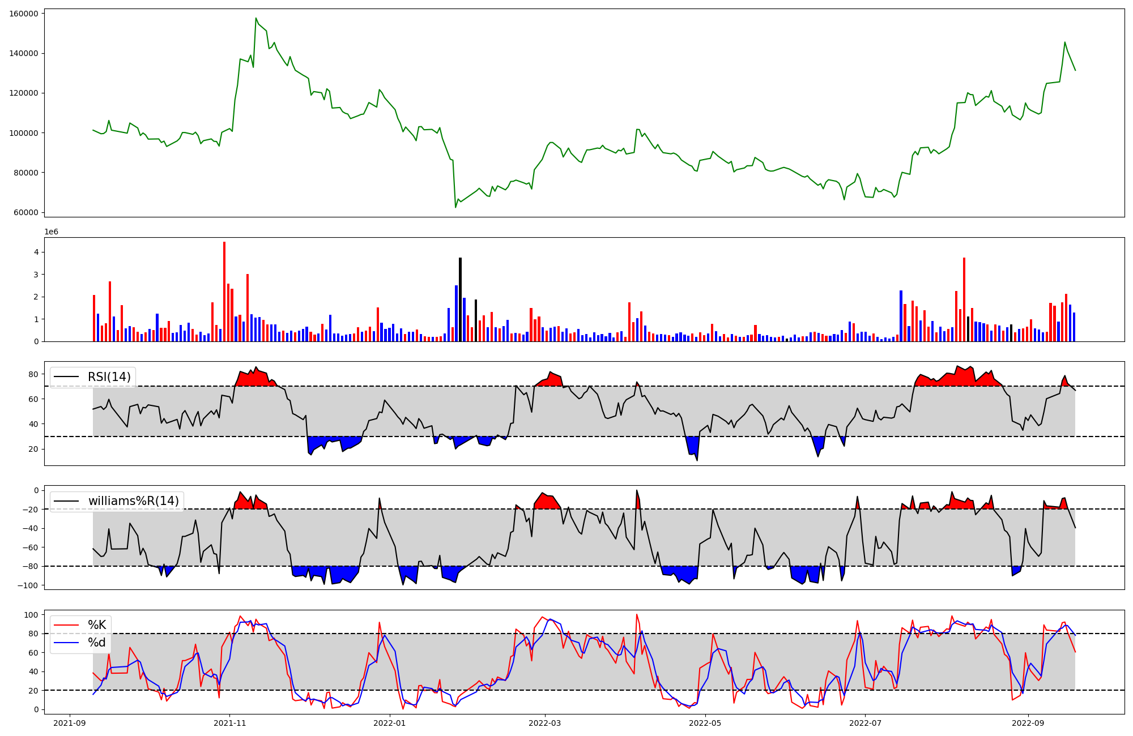Click the 2021-09 x-axis date label
Screen dimensions: 1133x736
coord(70,723)
